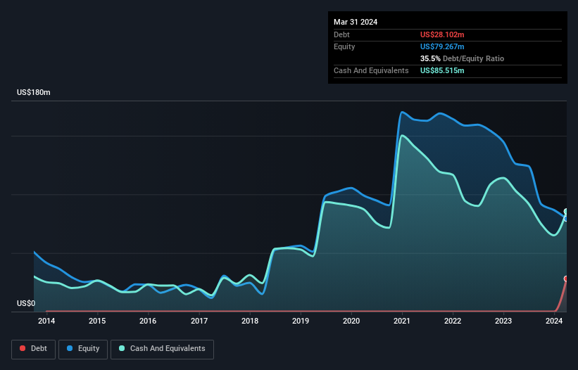Toggle the Debt legend series
This screenshot has width=578, height=370.
pos(35,349)
